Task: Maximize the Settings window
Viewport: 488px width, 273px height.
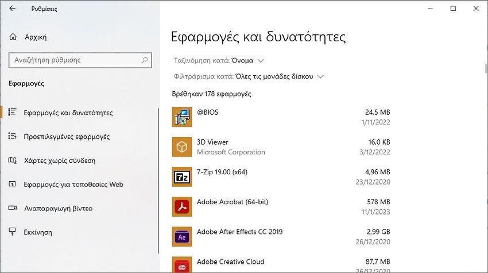Action: click(x=453, y=9)
